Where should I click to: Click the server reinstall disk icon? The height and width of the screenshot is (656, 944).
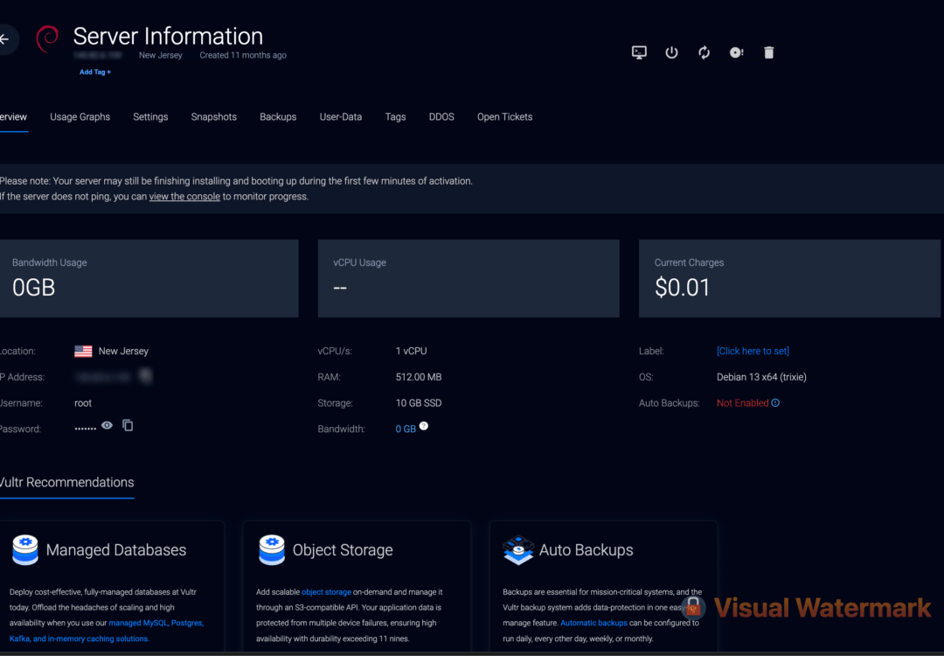736,52
